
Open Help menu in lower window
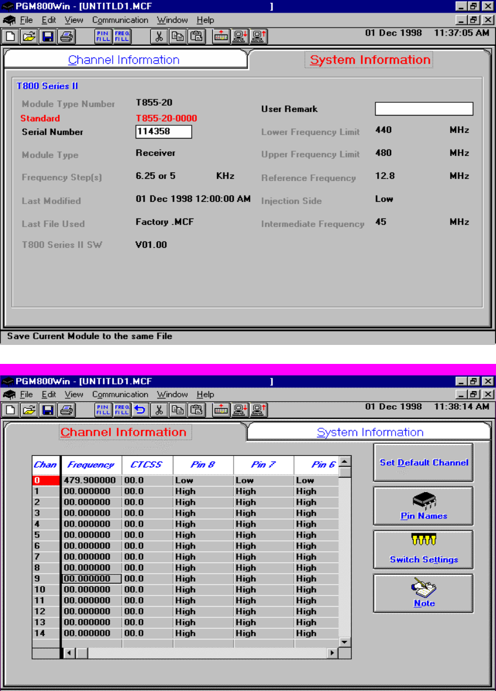pyautogui.click(x=205, y=394)
